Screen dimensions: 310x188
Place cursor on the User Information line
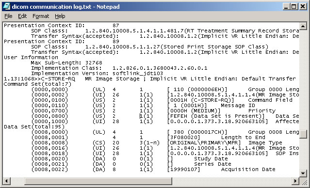(31, 58)
